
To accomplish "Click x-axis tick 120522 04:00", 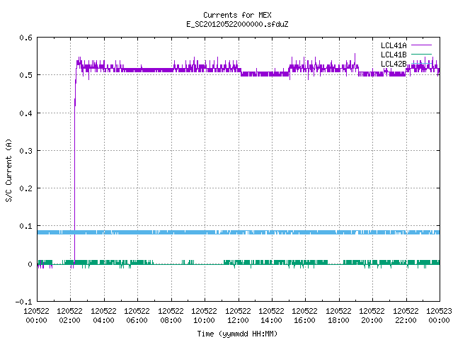I will click(x=103, y=315).
